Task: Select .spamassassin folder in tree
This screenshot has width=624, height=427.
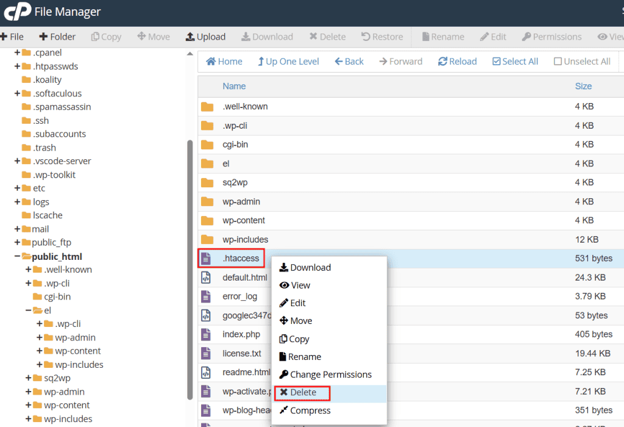Action: point(57,107)
